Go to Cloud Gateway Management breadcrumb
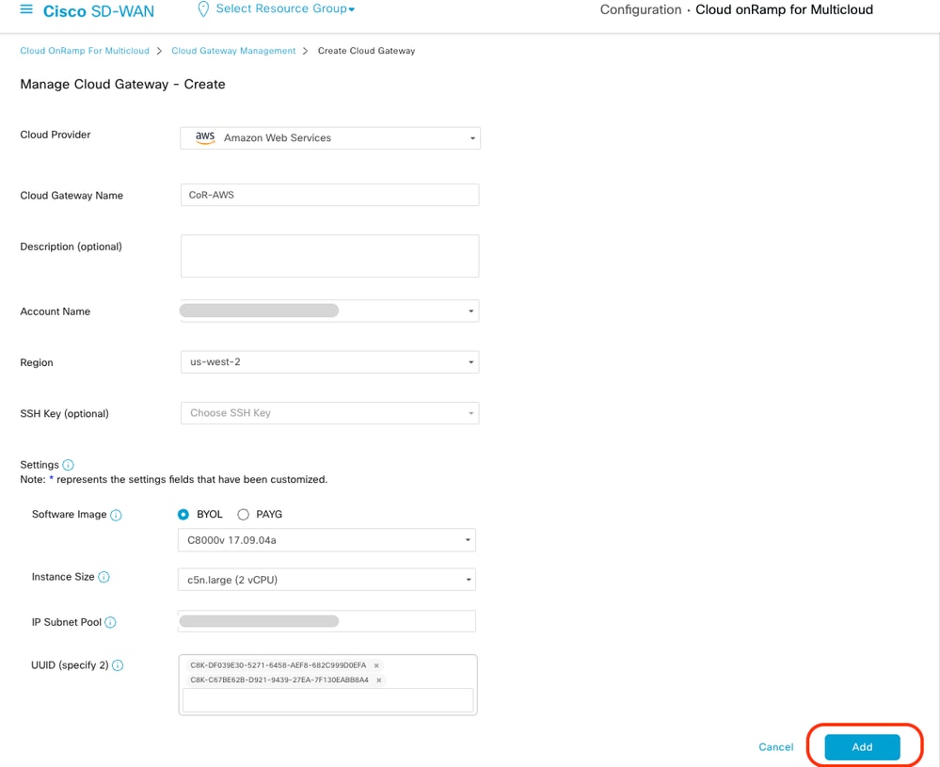This screenshot has height=767, width=940. pyautogui.click(x=233, y=51)
